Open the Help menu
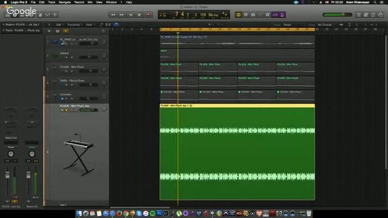The width and height of the screenshot is (388, 218). pyautogui.click(x=129, y=2)
